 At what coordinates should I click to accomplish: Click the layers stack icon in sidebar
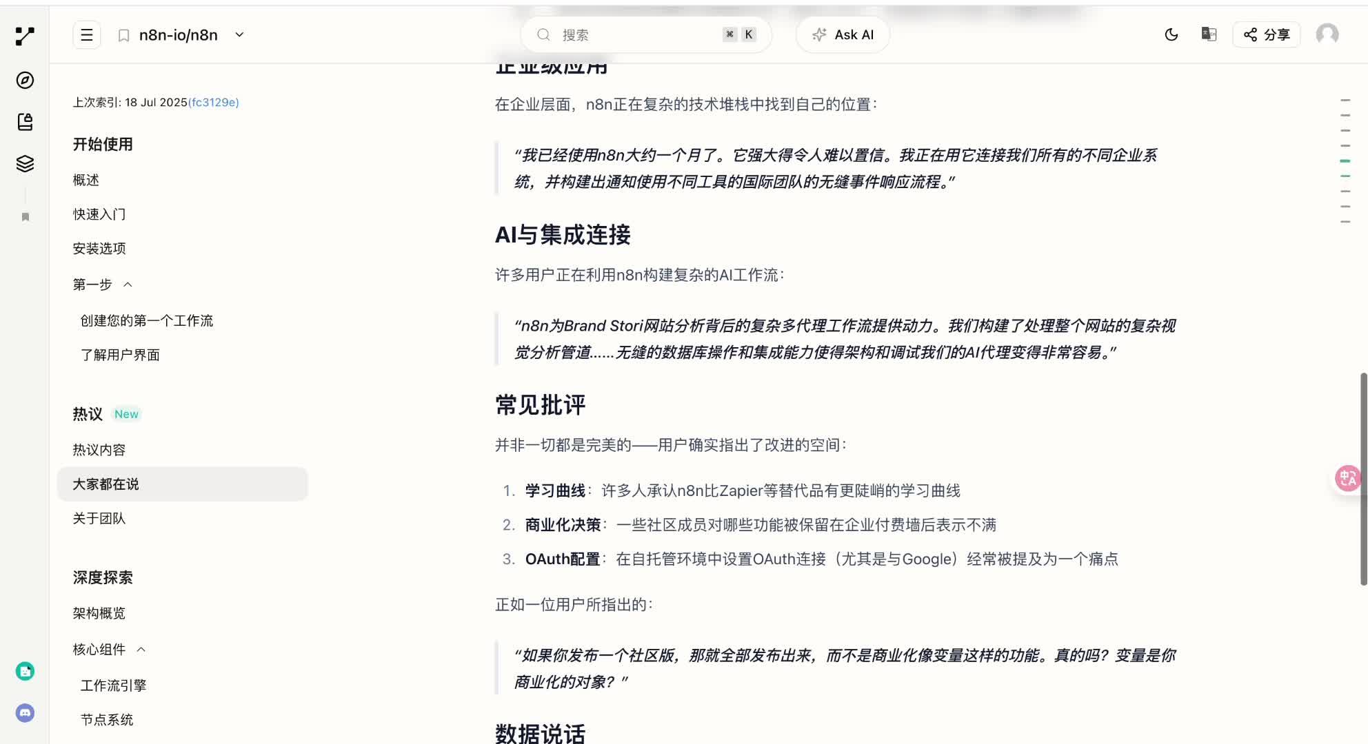[x=25, y=164]
